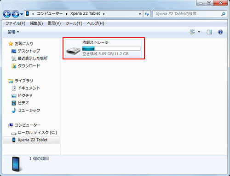Open the view options dropdown arrow

click(x=199, y=32)
